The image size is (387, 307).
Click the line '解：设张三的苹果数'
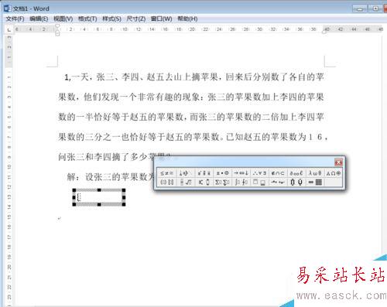tap(111, 177)
